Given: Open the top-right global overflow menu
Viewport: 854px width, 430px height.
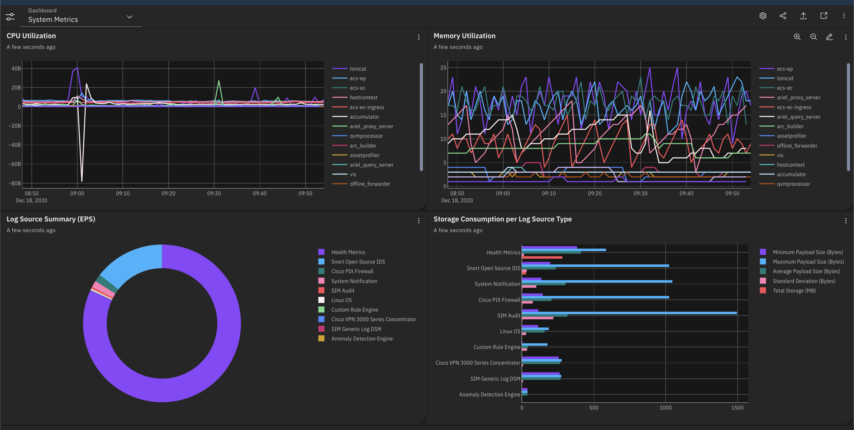Looking at the screenshot, I should click(x=844, y=15).
